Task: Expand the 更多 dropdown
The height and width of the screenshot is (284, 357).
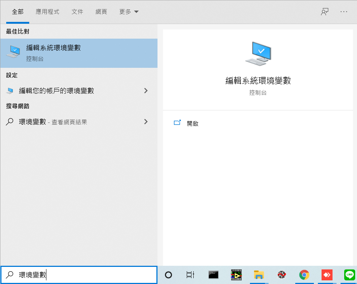Action: tap(129, 12)
